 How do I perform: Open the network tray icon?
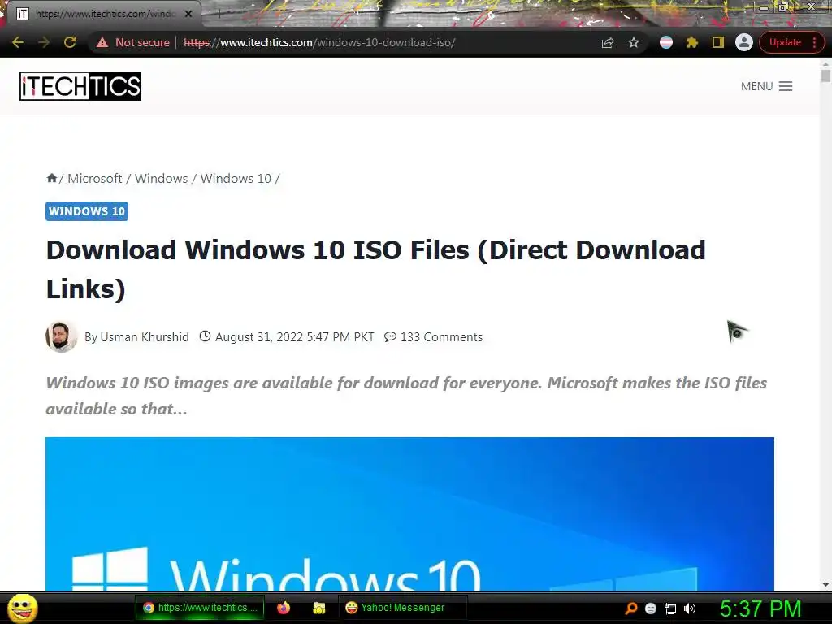[670, 609]
